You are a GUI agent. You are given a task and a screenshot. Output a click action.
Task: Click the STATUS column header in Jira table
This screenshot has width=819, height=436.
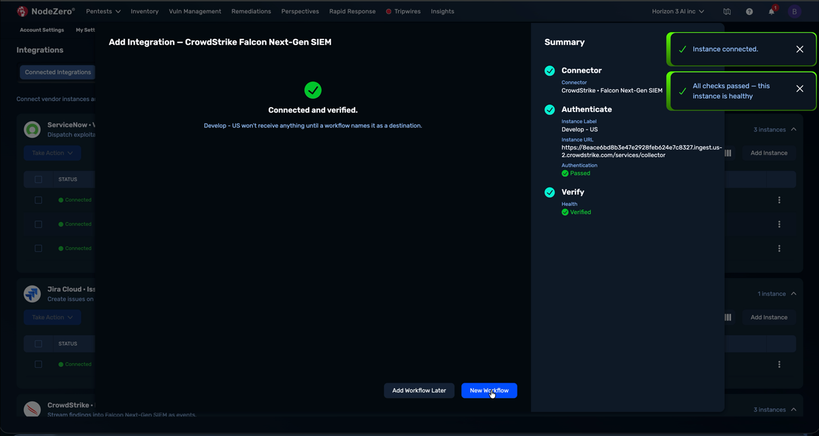(x=68, y=344)
